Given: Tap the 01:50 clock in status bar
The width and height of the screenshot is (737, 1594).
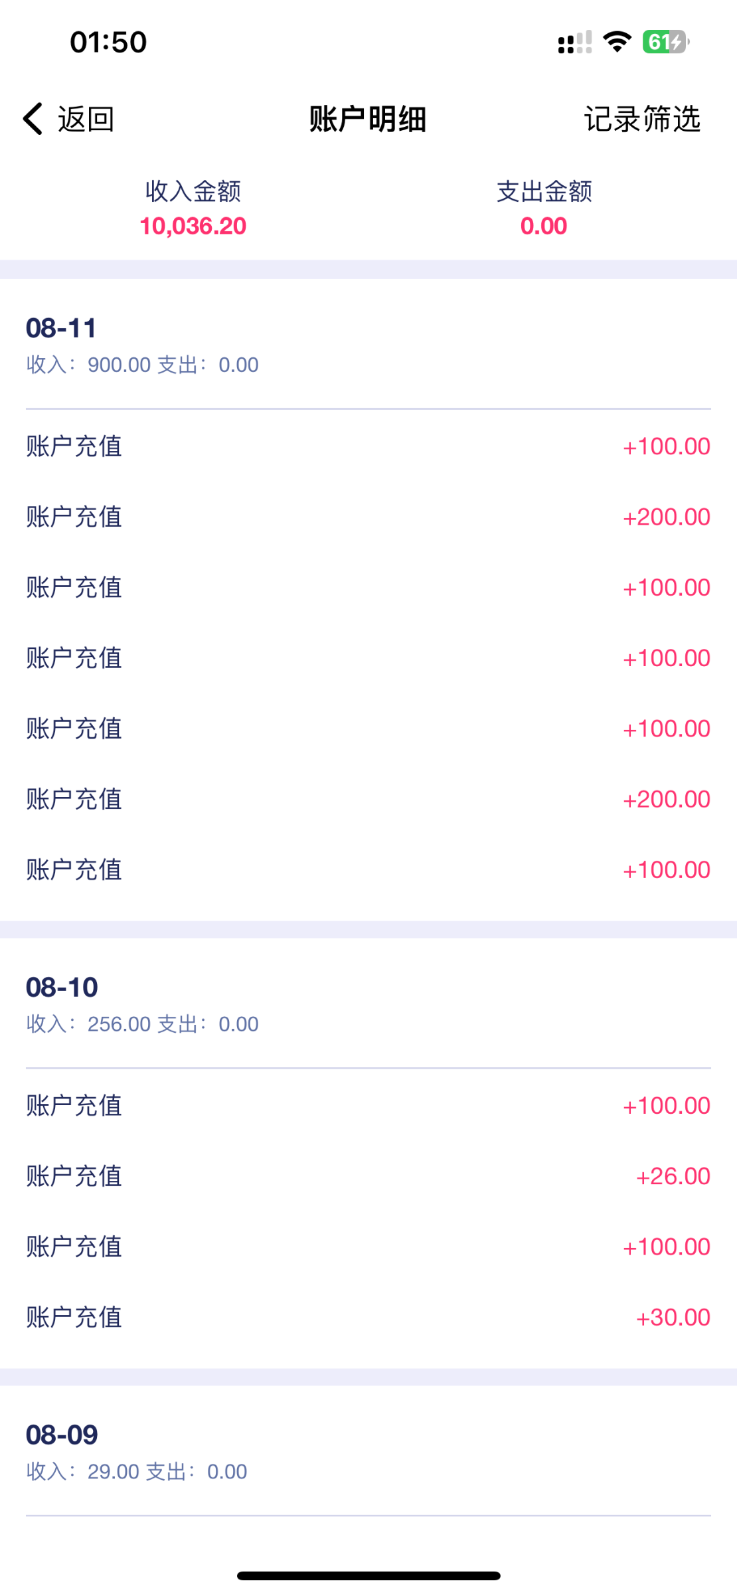Looking at the screenshot, I should click(x=108, y=42).
